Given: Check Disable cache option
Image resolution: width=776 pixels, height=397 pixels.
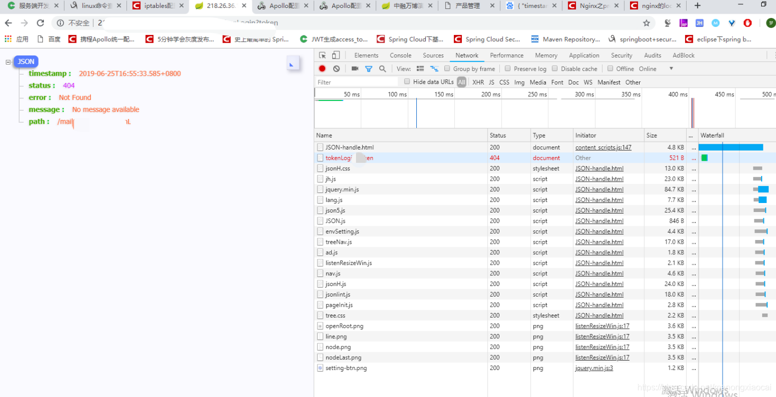Looking at the screenshot, I should pyautogui.click(x=555, y=69).
